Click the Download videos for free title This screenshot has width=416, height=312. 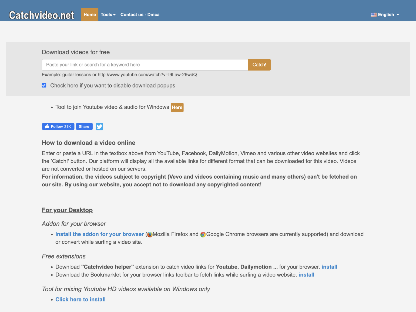point(76,52)
